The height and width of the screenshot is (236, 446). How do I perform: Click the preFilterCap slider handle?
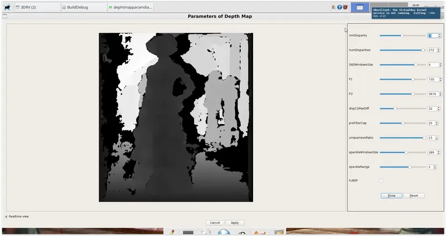(403, 123)
